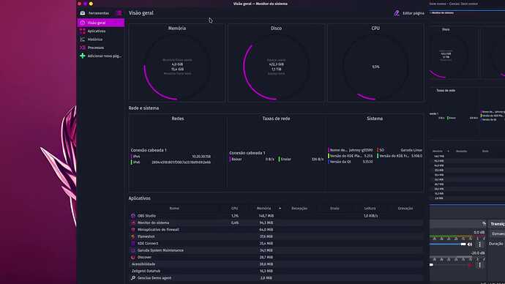Click the OBS Studio app icon in list

pos(133,216)
